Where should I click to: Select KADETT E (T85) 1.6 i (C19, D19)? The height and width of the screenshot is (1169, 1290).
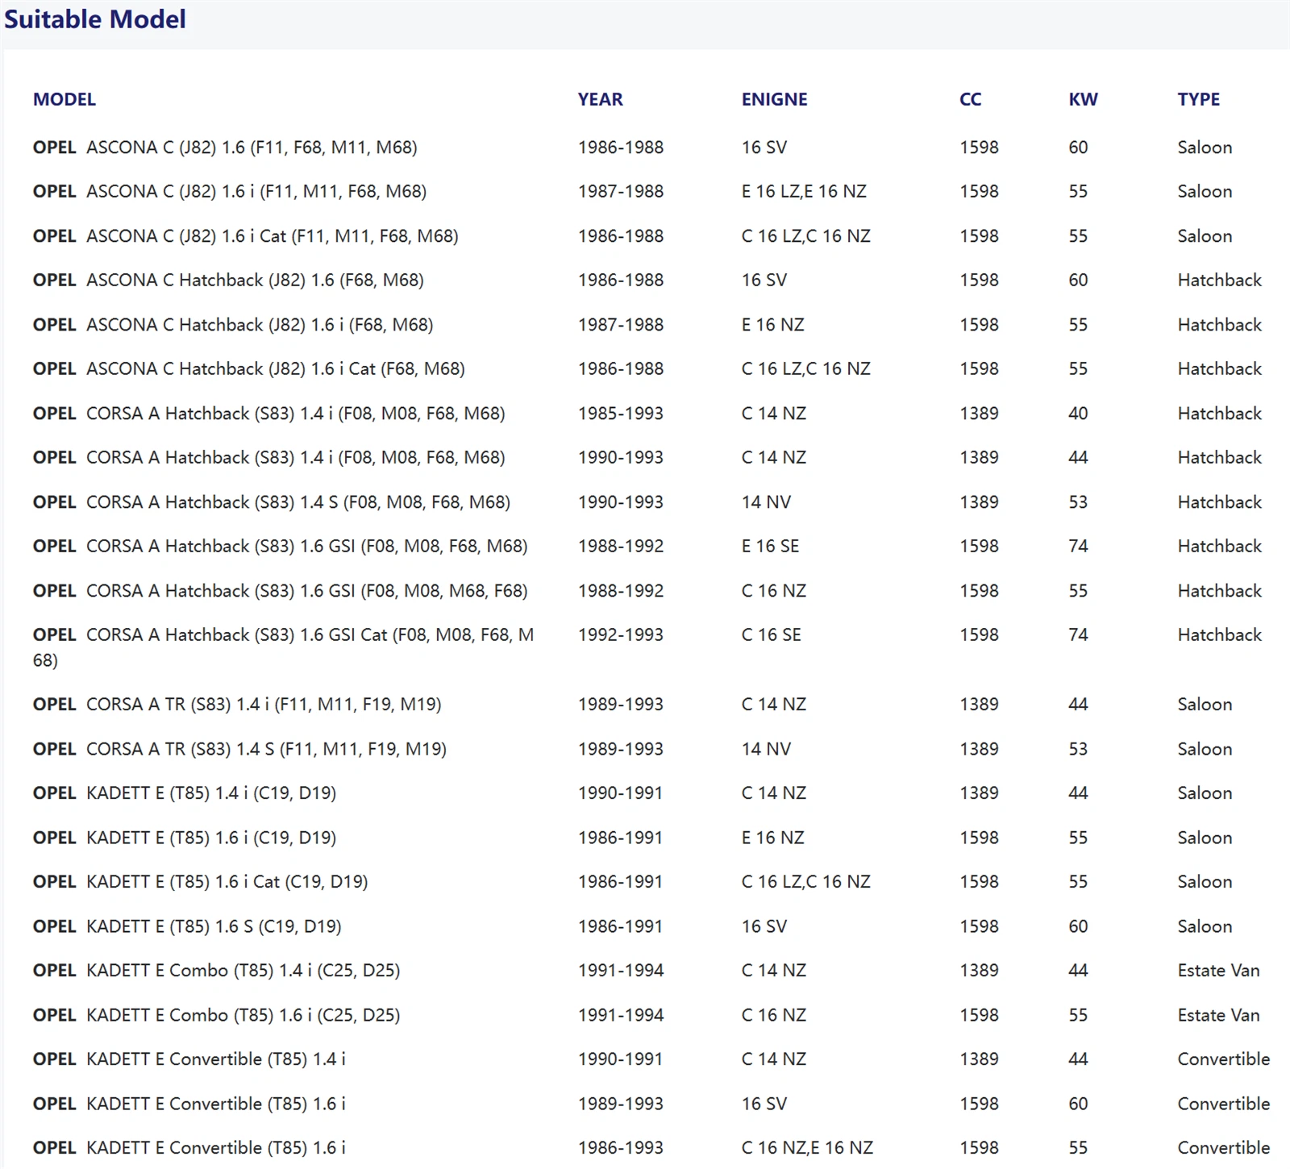tap(185, 838)
